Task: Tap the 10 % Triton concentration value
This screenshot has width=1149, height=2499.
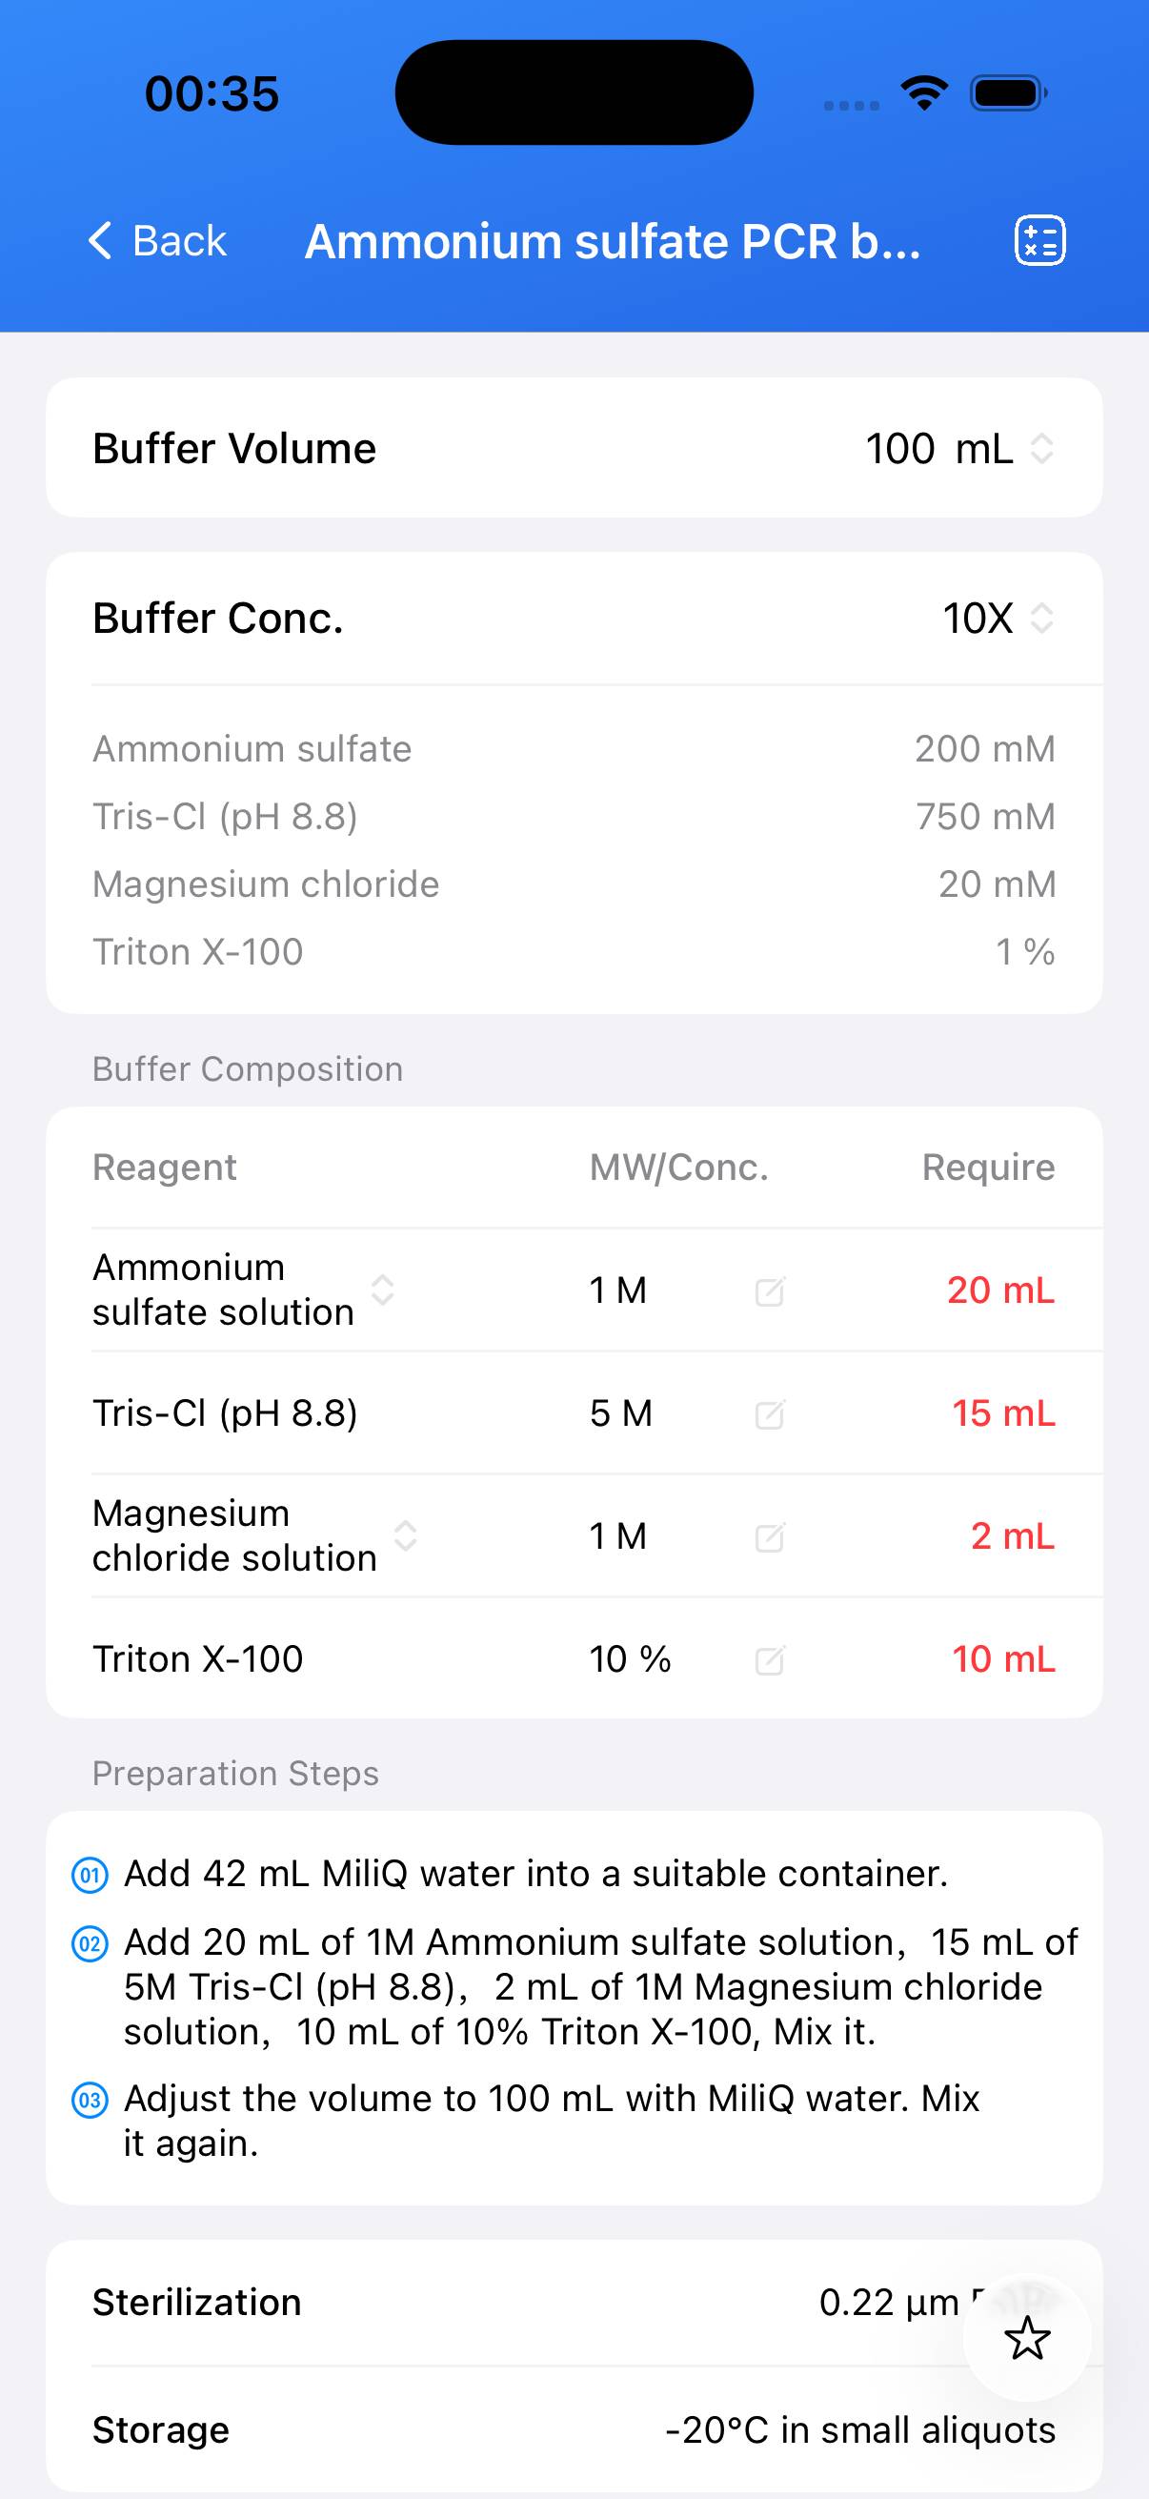Action: click(x=631, y=1659)
